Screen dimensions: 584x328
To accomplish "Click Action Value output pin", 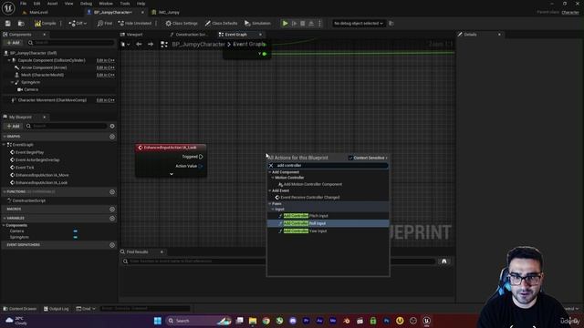I will (x=201, y=166).
